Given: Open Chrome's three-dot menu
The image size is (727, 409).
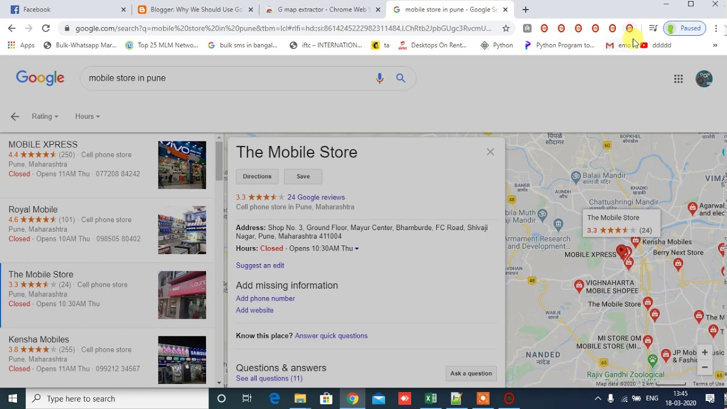Looking at the screenshot, I should 716,28.
